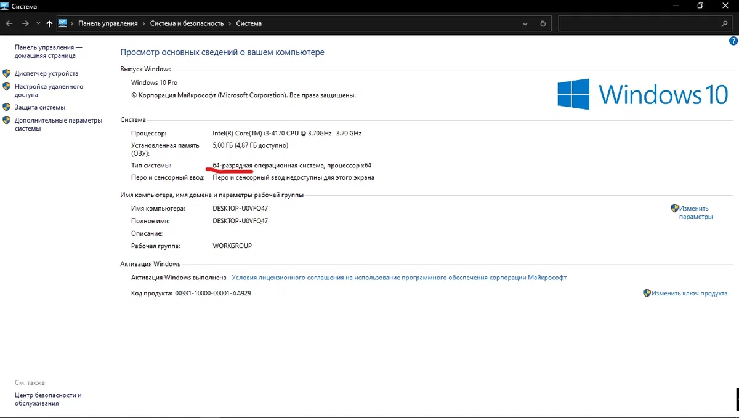The width and height of the screenshot is (739, 418).
Task: Click the Просмотр основных сведений heading
Action: (222, 52)
